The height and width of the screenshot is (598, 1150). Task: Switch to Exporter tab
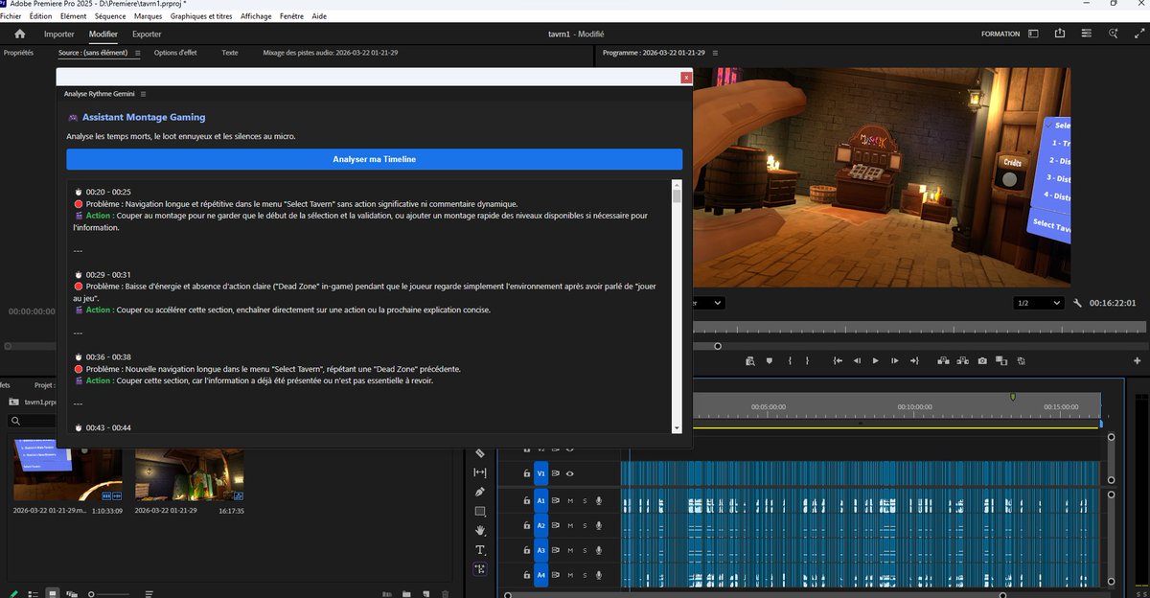147,34
